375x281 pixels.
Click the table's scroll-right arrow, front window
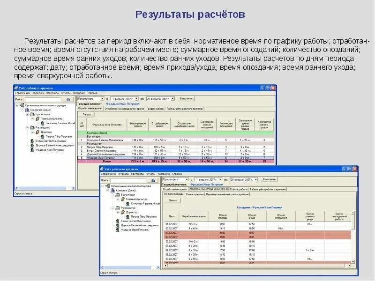click(349, 266)
